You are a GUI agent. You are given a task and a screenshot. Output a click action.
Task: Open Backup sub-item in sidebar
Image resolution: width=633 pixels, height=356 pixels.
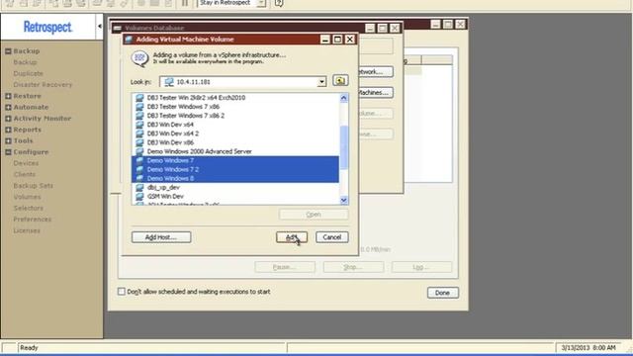coord(25,62)
